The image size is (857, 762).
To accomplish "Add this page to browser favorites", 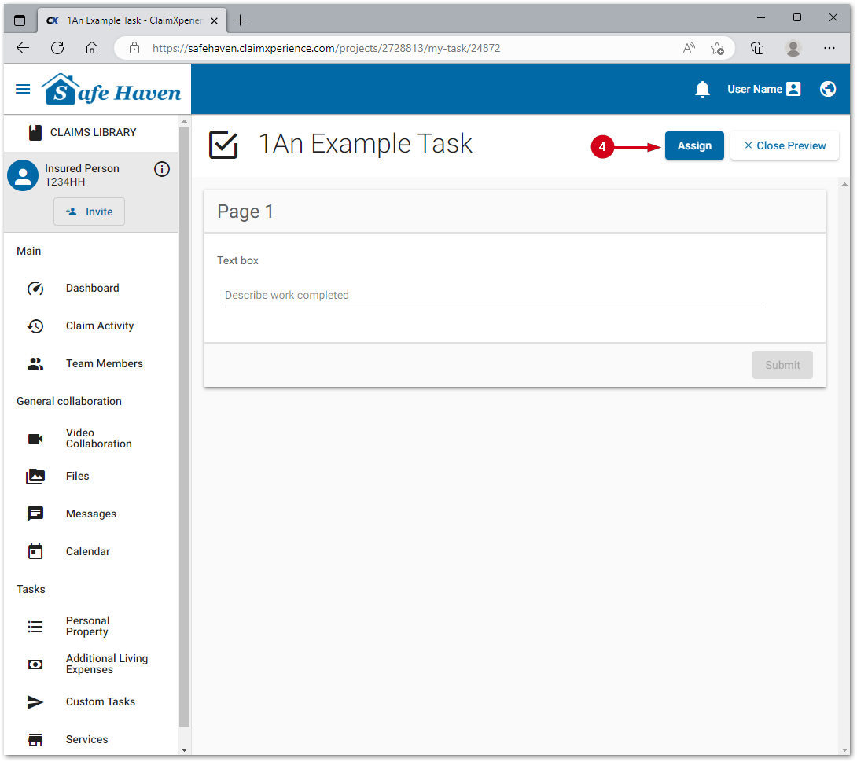I will 717,48.
